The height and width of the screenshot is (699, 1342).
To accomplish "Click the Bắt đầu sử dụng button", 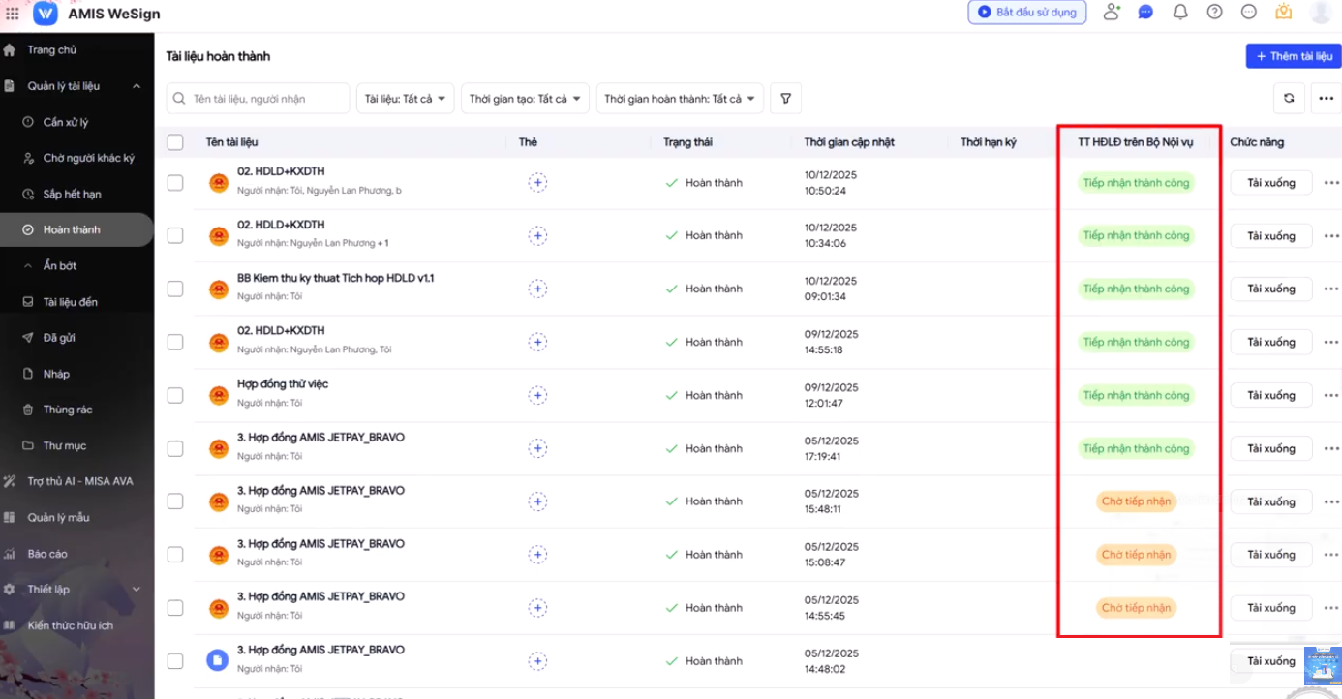I will 1026,13.
